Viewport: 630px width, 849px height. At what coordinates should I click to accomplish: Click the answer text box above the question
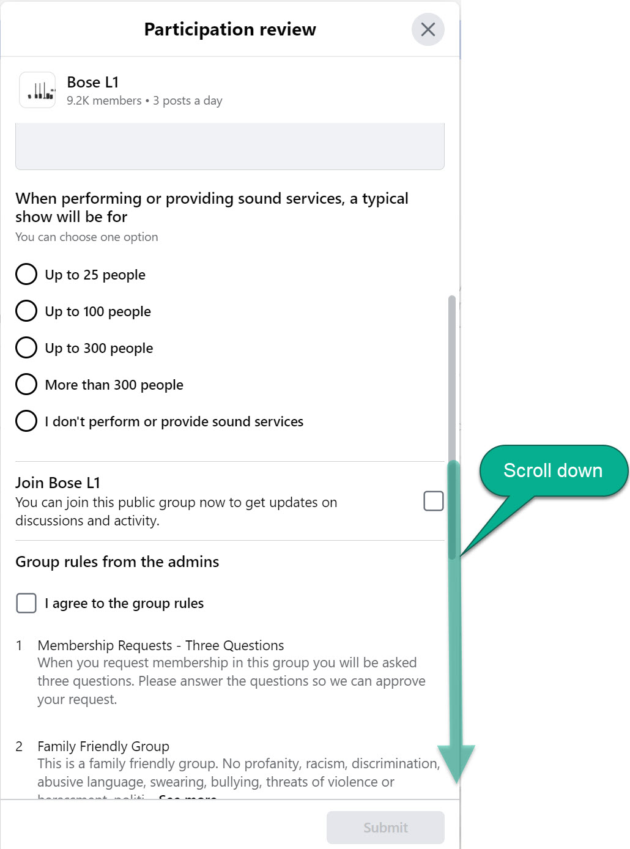(229, 147)
